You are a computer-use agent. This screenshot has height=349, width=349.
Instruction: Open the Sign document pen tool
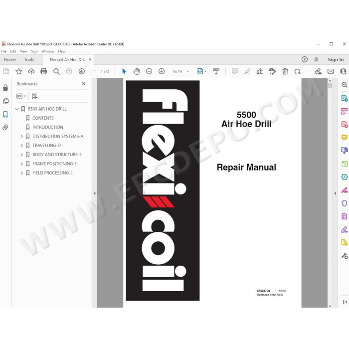[260, 71]
